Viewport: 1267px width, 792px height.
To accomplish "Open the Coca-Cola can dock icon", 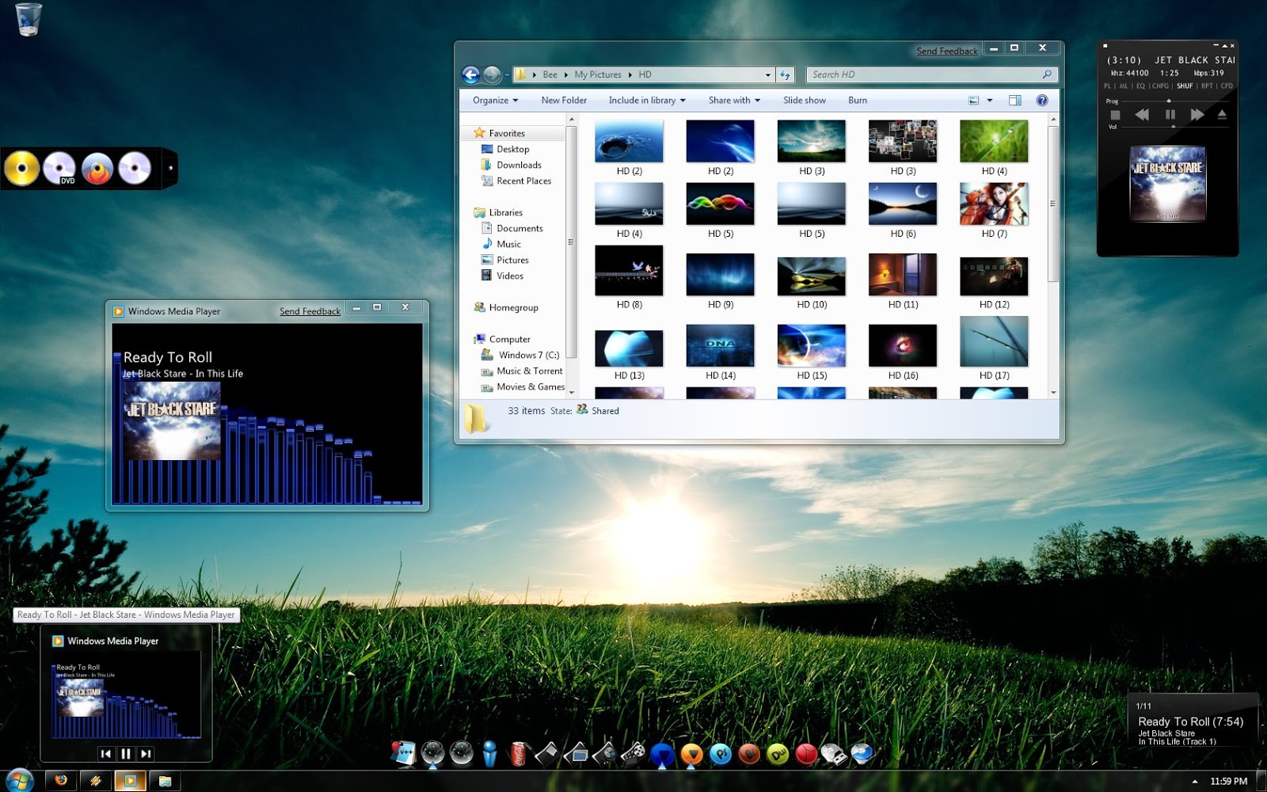I will tap(518, 753).
